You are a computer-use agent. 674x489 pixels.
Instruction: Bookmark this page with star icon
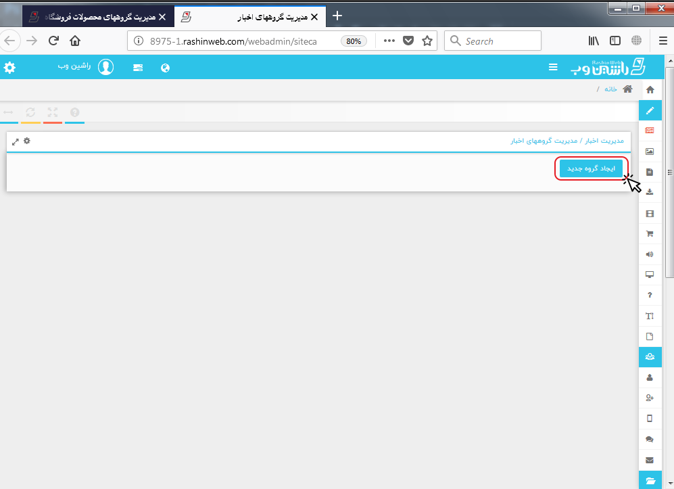[427, 41]
